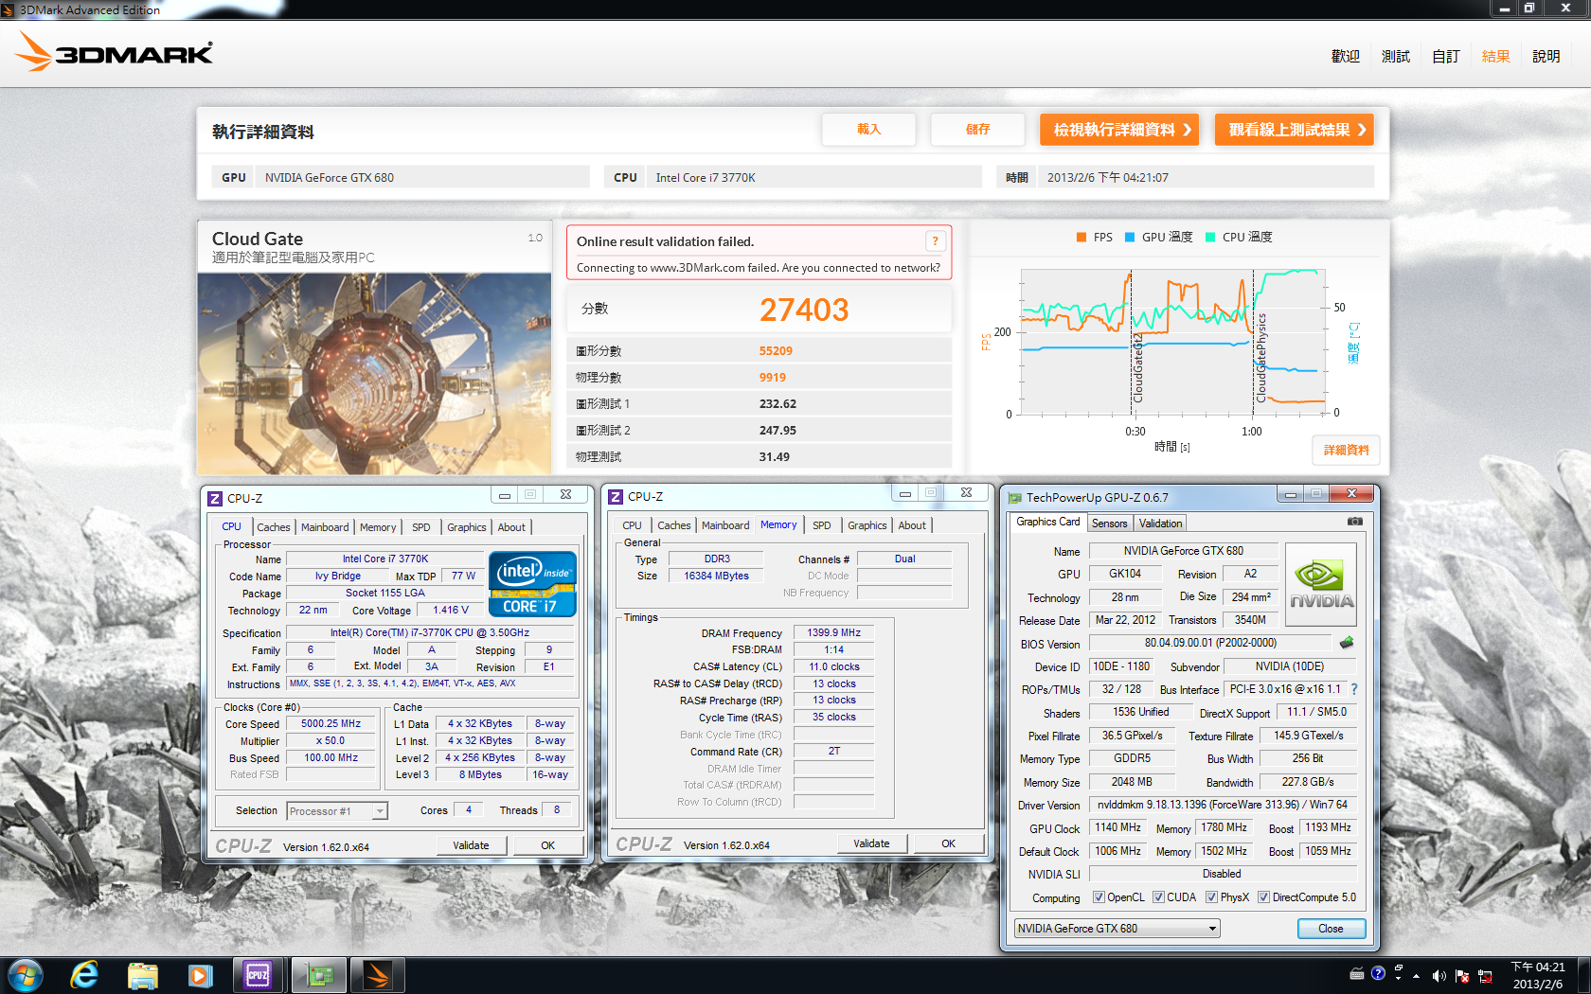Toggle the DirectCompute 5.0 checkbox
Screen dimensions: 1591x994
(1263, 897)
